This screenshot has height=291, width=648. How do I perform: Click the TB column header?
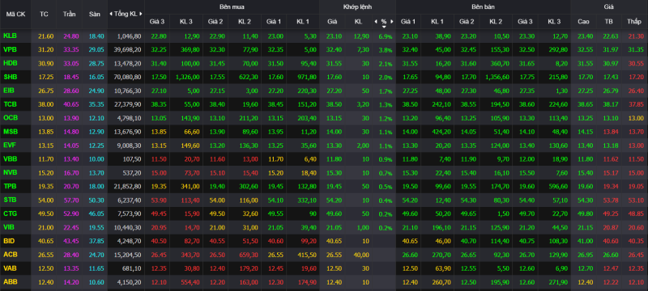tap(609, 22)
